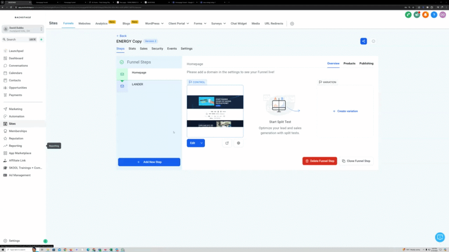Image resolution: width=449 pixels, height=252 pixels.
Task: Open the URL Redirects tab
Action: (274, 24)
